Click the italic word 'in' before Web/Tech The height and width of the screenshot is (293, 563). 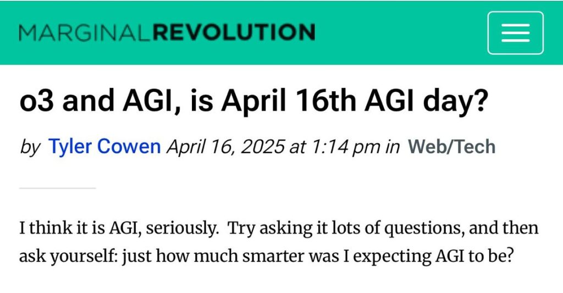pos(392,146)
